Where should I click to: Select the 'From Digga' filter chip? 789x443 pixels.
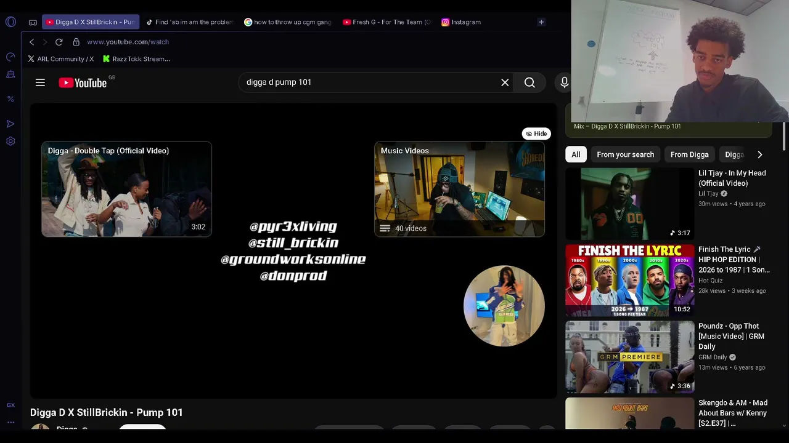point(689,154)
